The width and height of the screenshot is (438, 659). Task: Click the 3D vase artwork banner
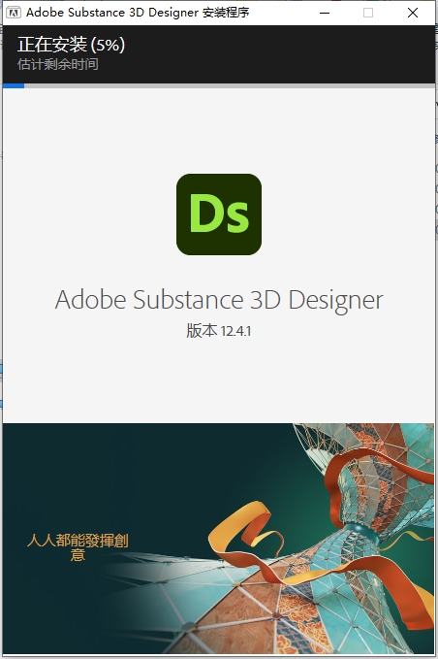click(219, 539)
